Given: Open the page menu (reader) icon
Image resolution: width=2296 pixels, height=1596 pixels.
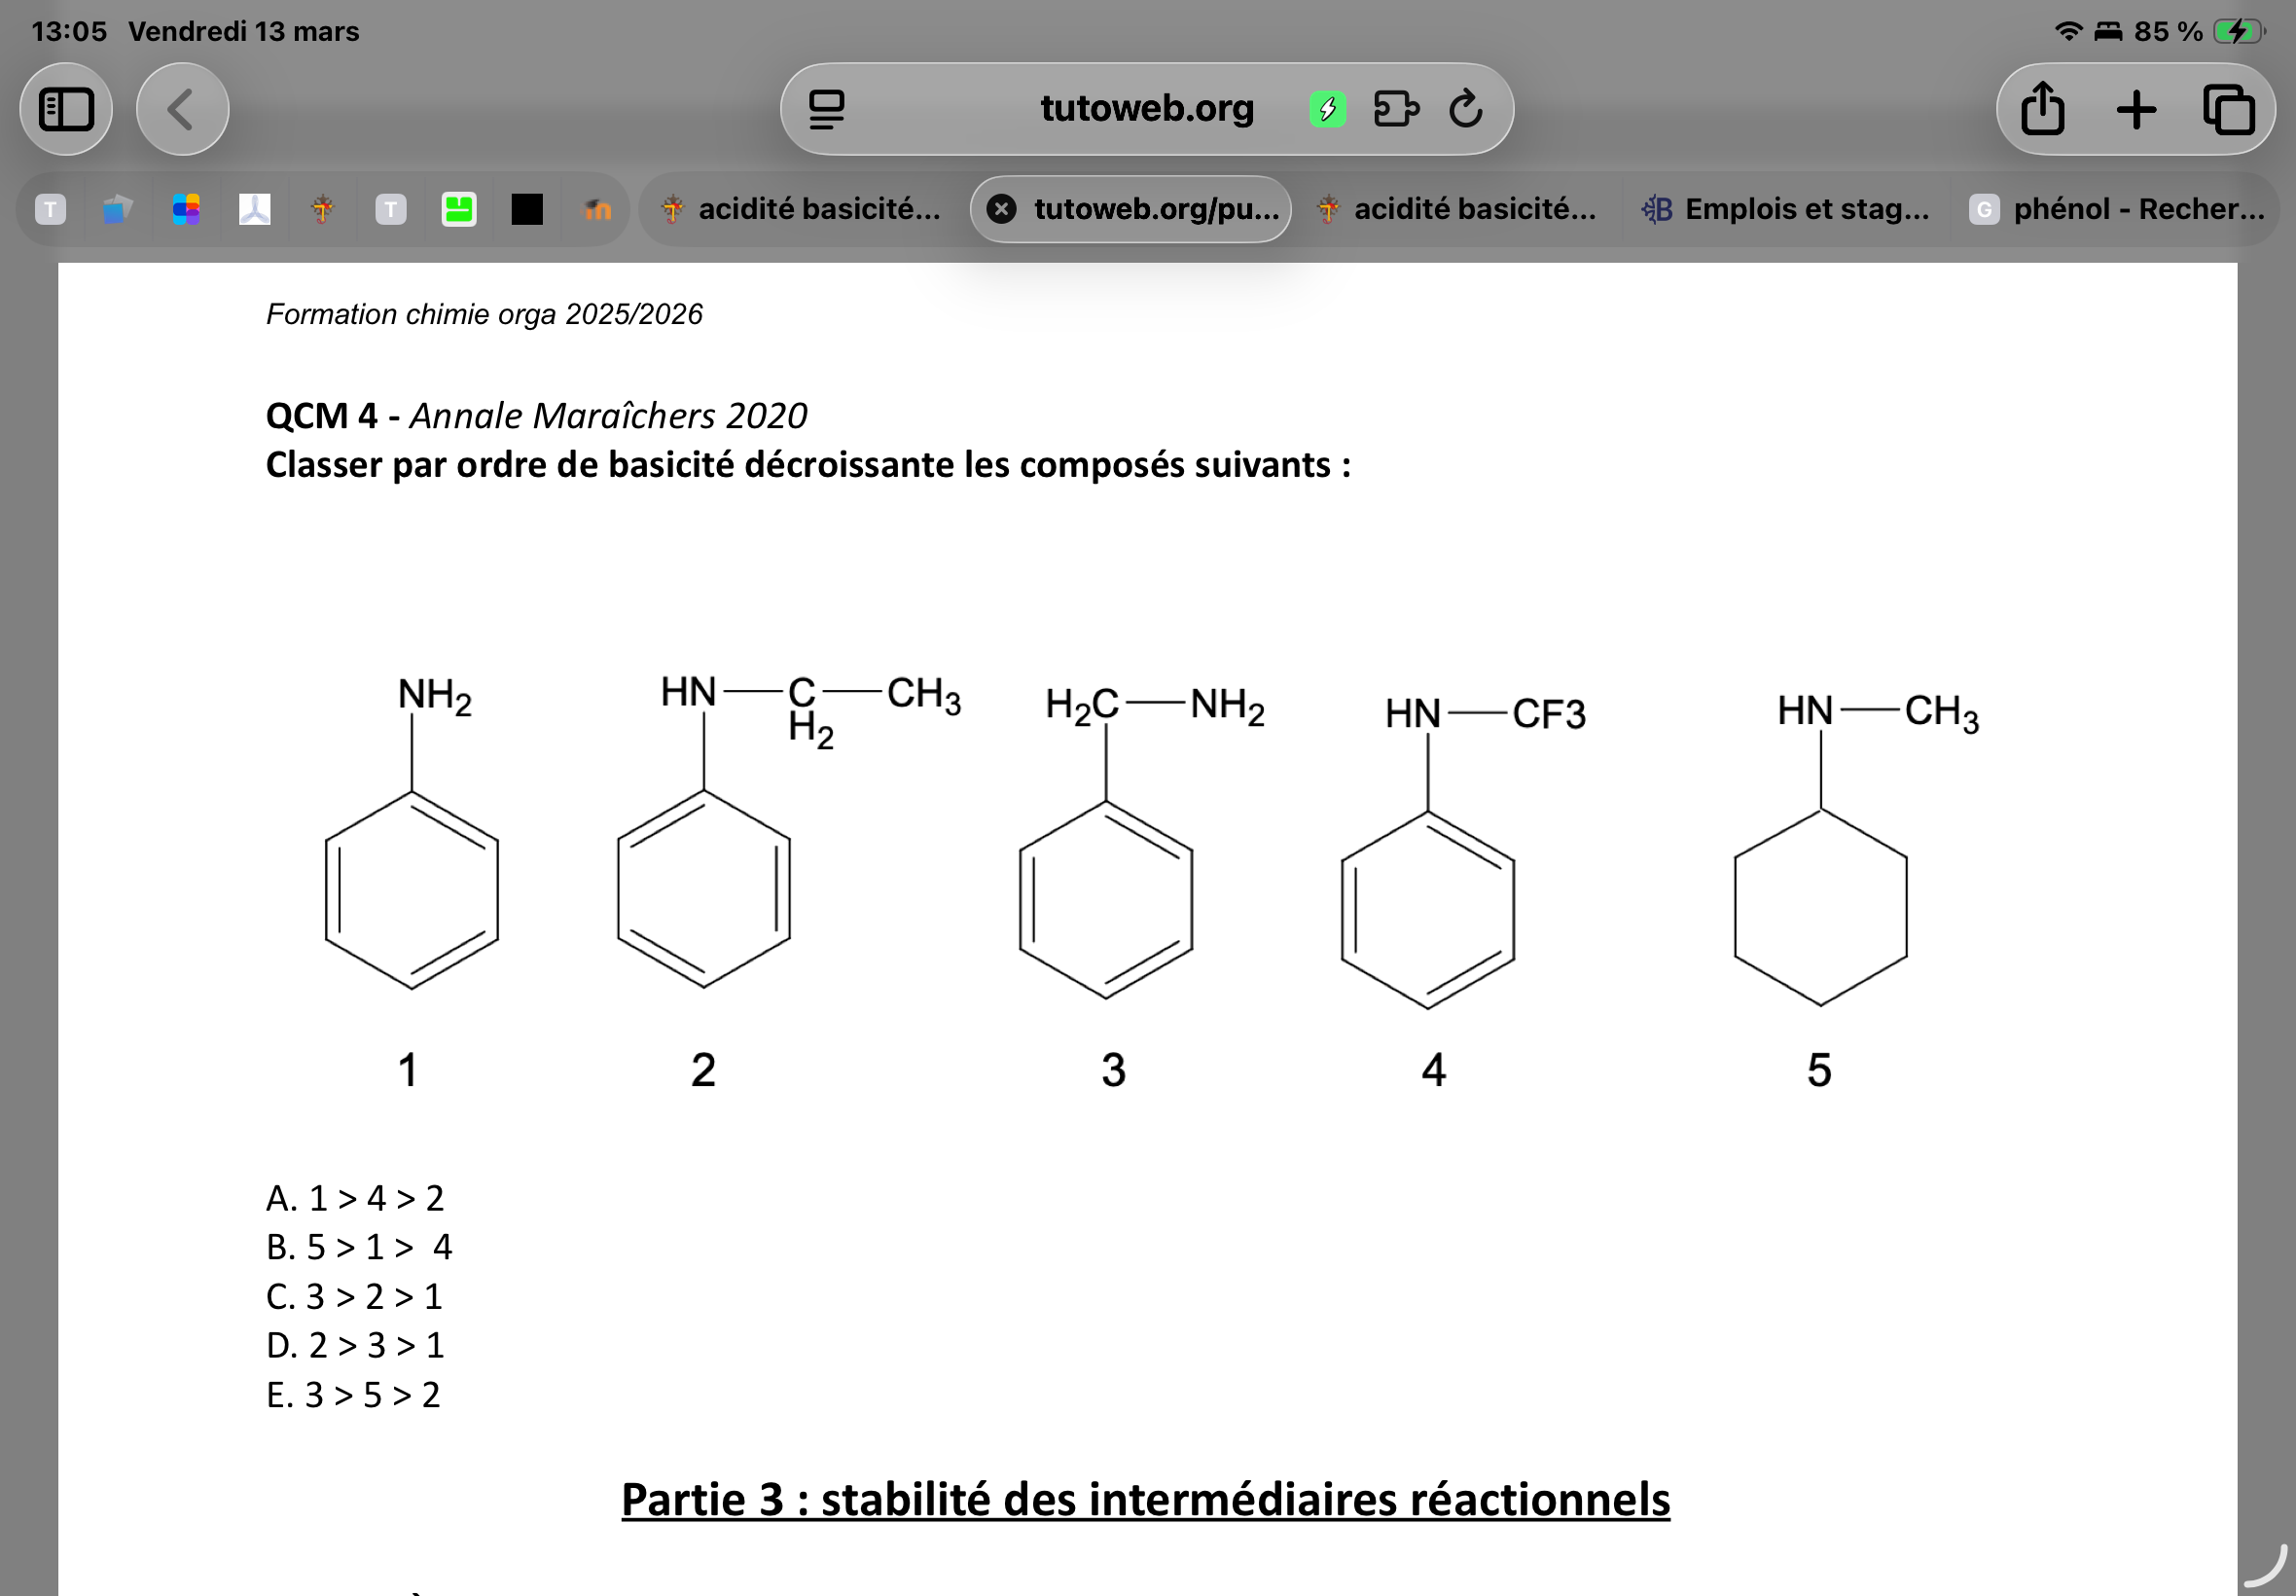Looking at the screenshot, I should 827,109.
